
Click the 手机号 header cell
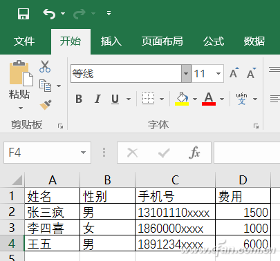click(175, 195)
